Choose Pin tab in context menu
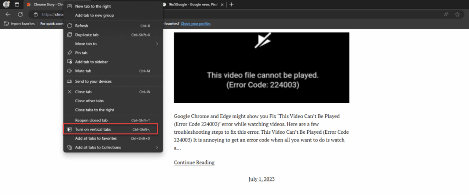The image size is (469, 195). point(113,53)
